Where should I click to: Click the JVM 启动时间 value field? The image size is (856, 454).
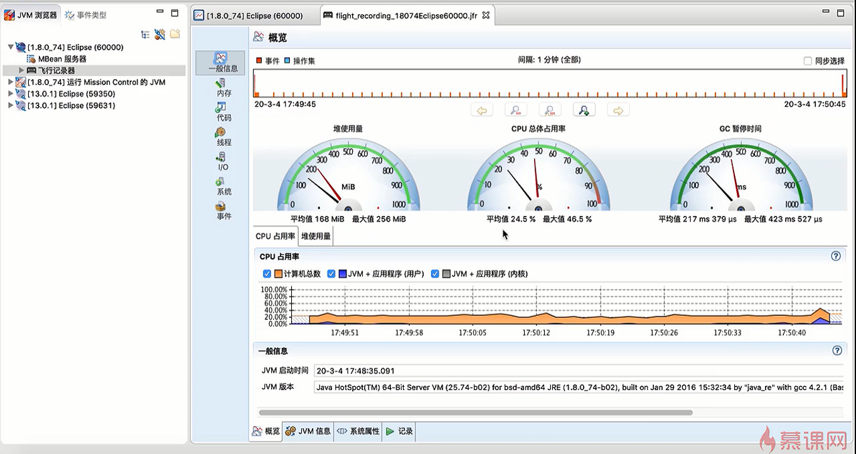click(x=578, y=370)
